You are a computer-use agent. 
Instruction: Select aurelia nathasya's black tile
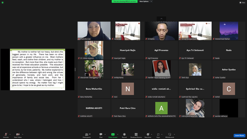coord(229,108)
